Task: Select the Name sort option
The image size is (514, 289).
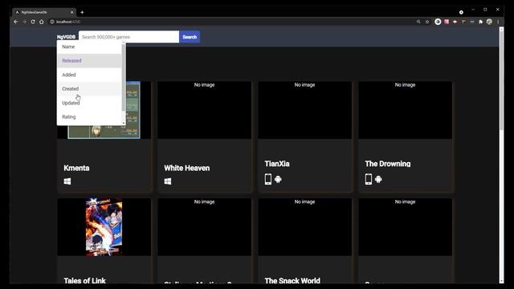Action: point(89,47)
